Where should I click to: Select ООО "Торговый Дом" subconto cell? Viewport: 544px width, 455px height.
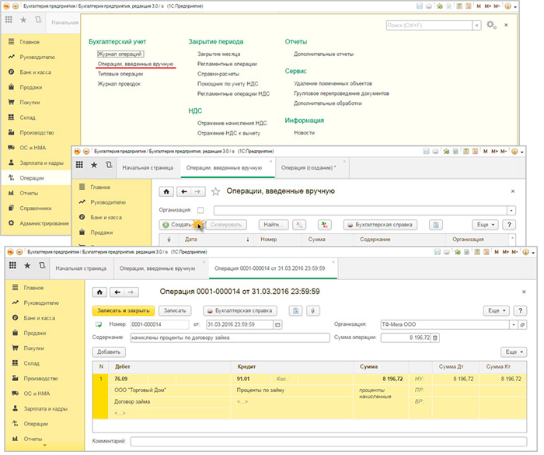[x=170, y=390]
